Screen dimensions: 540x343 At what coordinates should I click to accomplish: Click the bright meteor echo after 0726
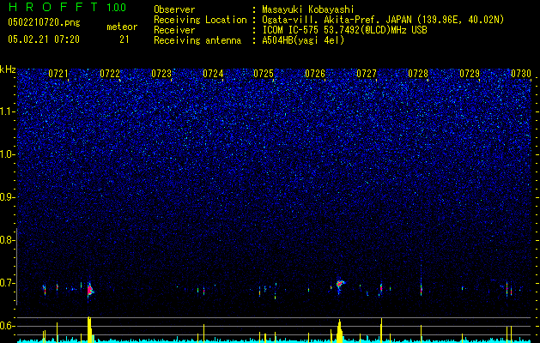coord(340,286)
